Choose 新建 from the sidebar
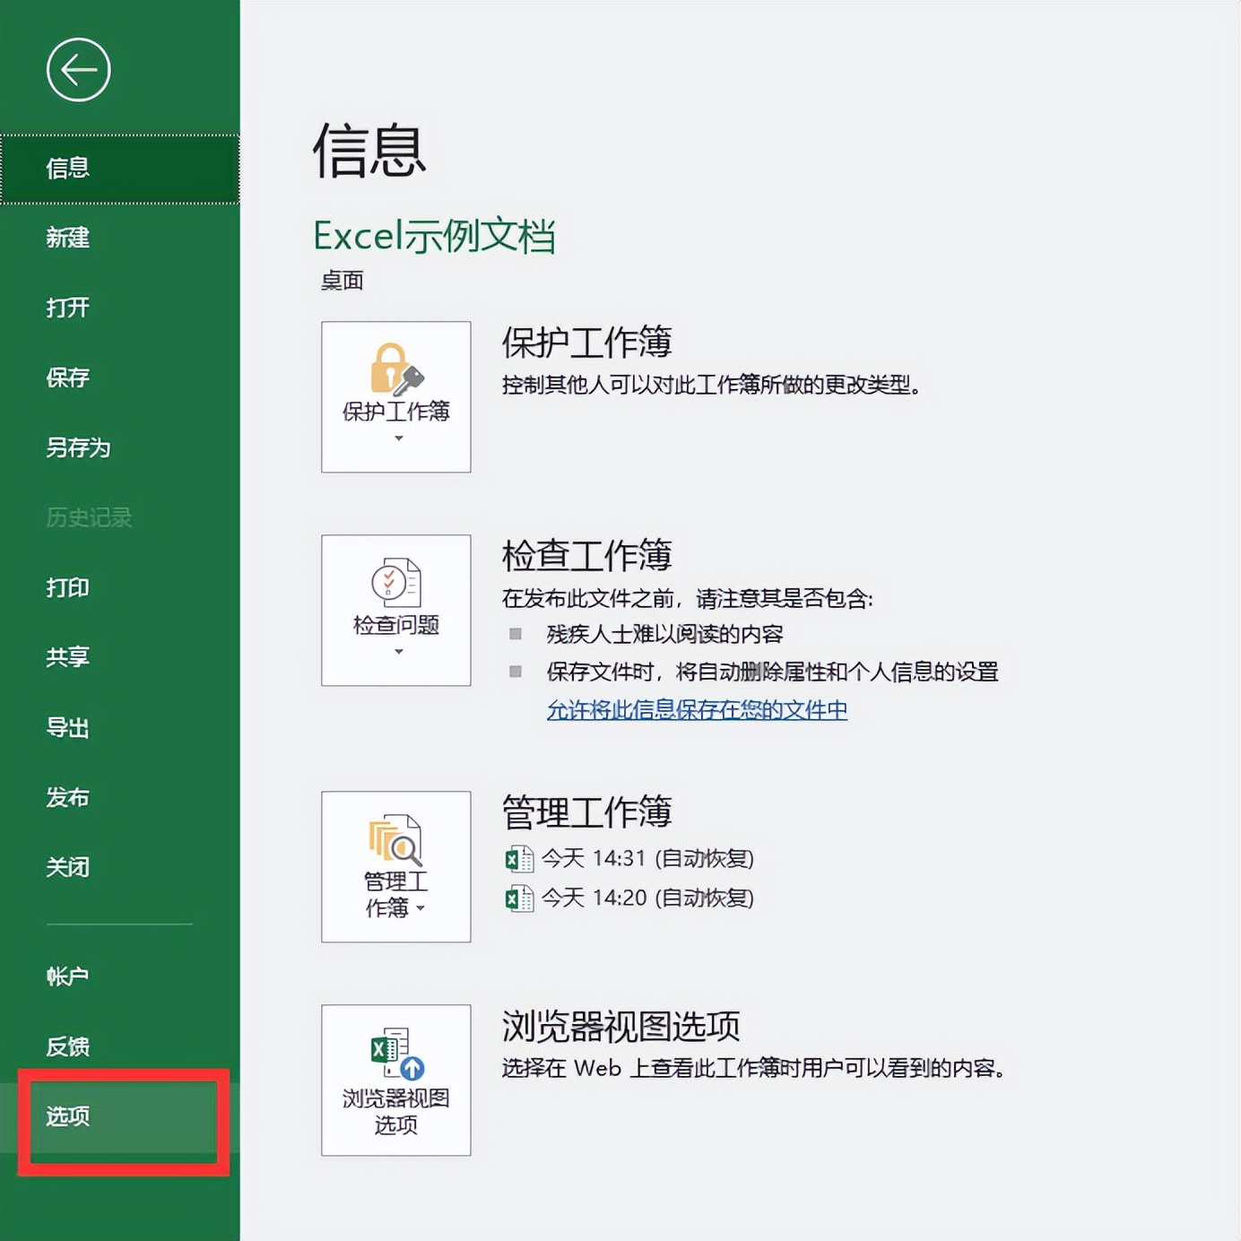The image size is (1241, 1241). coord(120,238)
